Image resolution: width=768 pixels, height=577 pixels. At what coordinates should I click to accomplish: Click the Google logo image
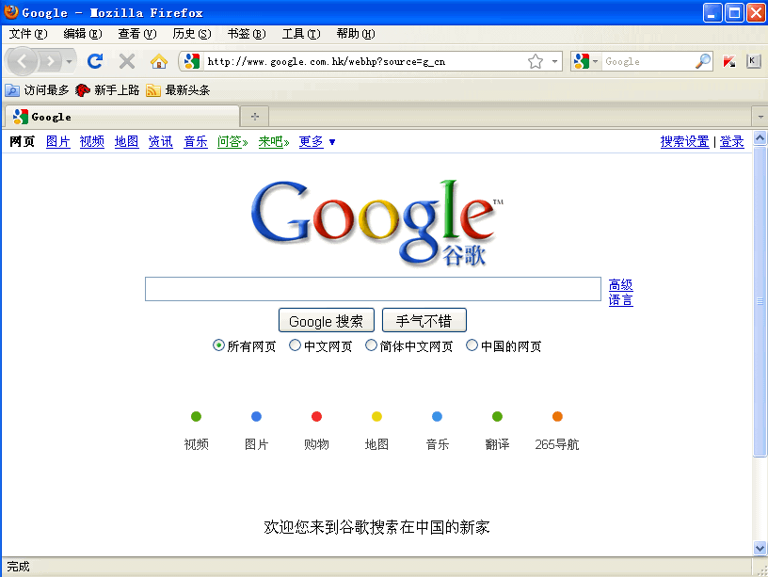click(377, 223)
